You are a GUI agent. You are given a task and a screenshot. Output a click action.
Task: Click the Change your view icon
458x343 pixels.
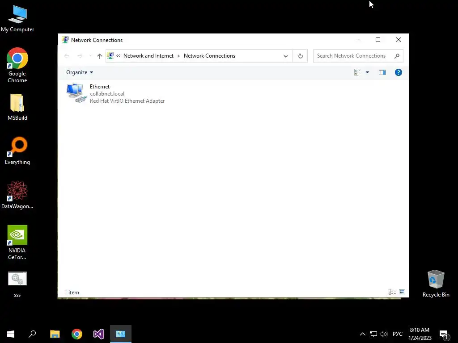point(357,72)
